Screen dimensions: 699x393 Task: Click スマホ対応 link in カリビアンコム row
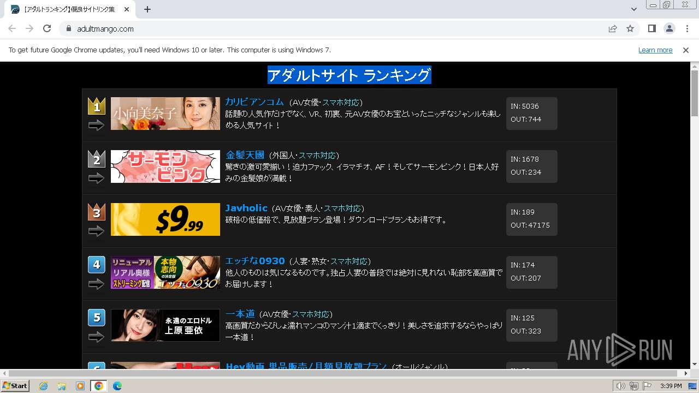340,103
